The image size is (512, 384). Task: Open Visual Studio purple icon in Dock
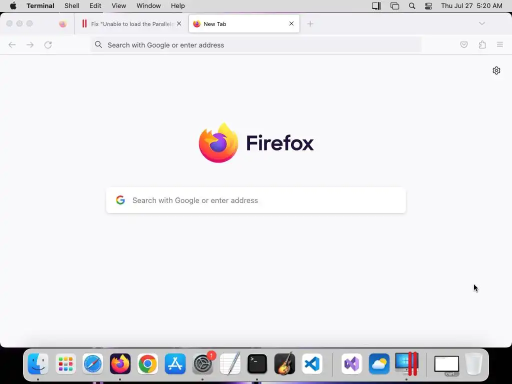[351, 363]
